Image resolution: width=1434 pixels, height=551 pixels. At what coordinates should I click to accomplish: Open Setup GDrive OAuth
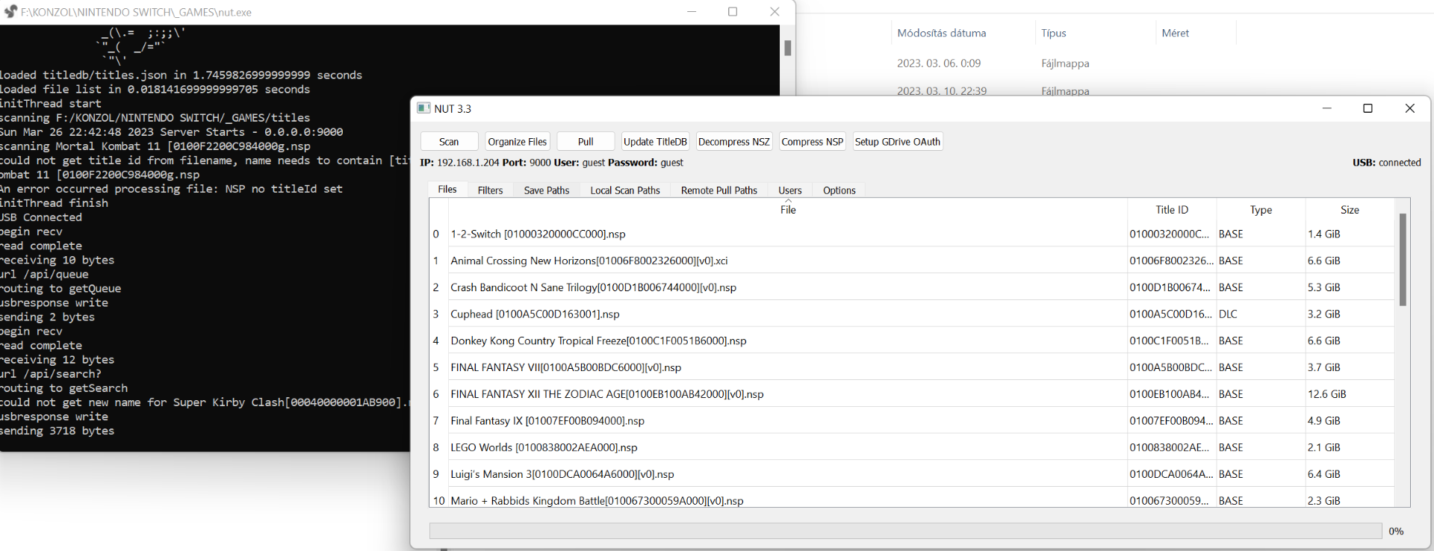pos(897,142)
